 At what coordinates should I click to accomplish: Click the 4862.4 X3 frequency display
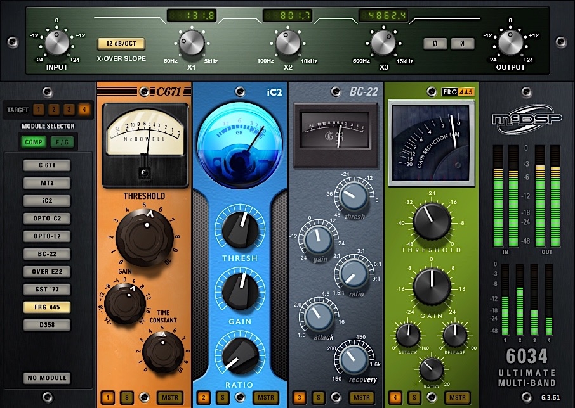(383, 16)
